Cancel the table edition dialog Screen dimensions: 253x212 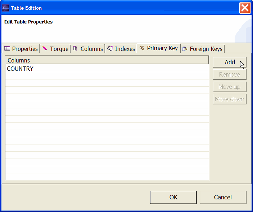tap(223, 197)
